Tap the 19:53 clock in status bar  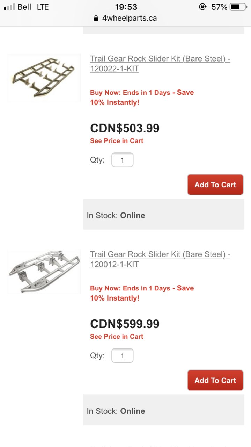(x=126, y=7)
